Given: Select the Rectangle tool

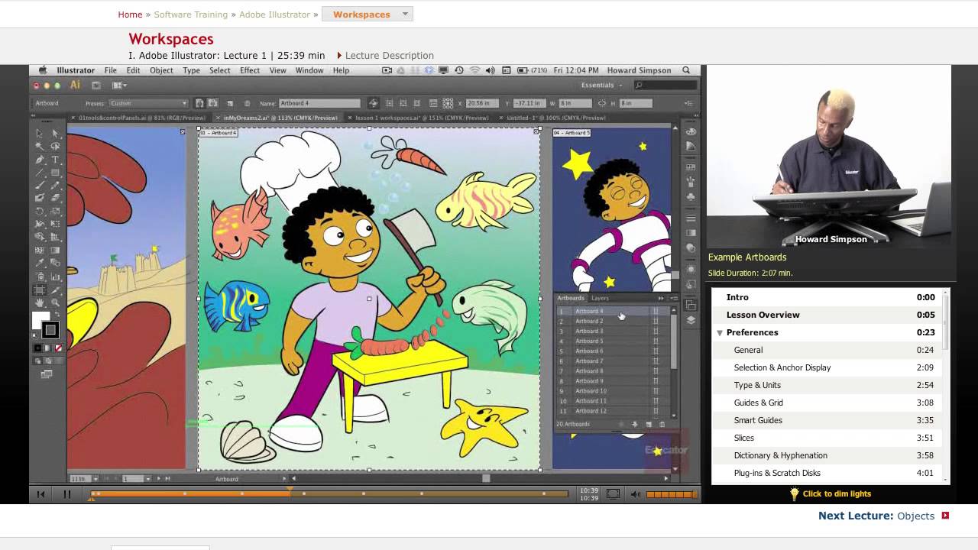Looking at the screenshot, I should (x=55, y=172).
